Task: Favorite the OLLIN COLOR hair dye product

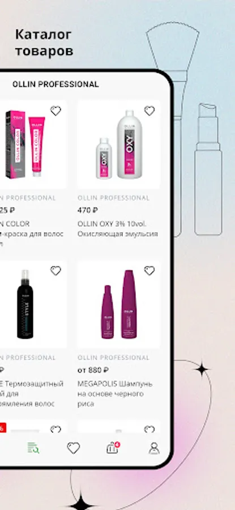Action: pyautogui.click(x=55, y=111)
